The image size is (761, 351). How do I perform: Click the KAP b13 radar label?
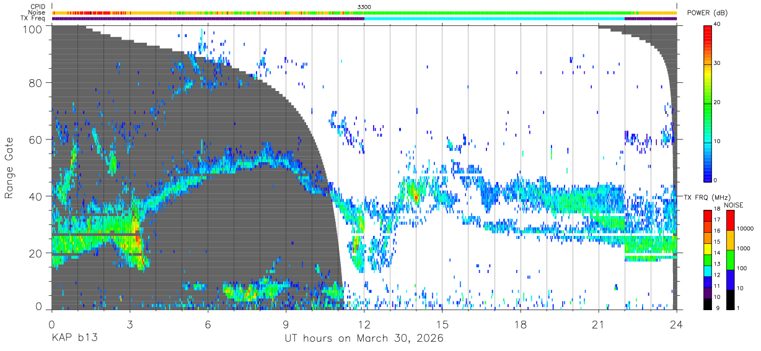pos(74,339)
